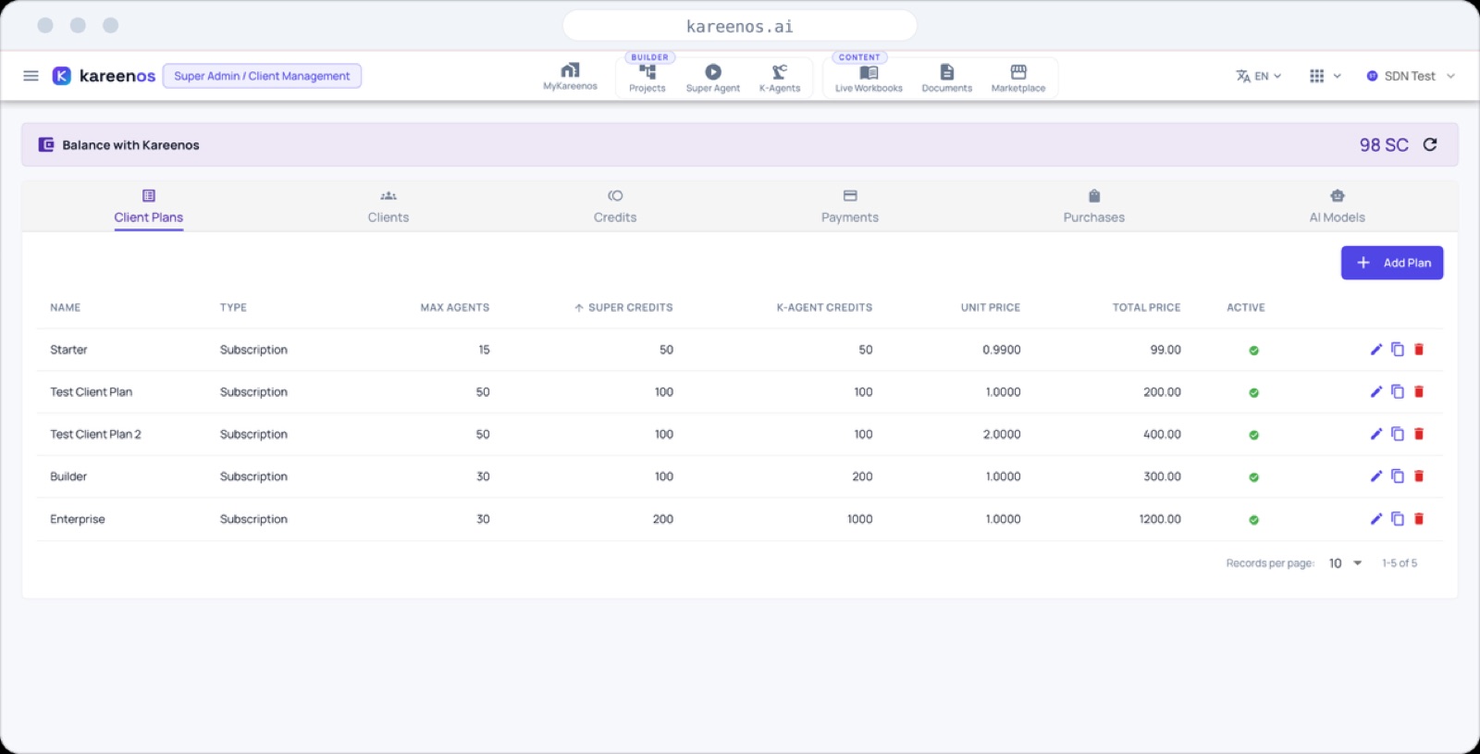Switch to the Credits tab
Screen dimensions: 1480x754
tap(615, 207)
